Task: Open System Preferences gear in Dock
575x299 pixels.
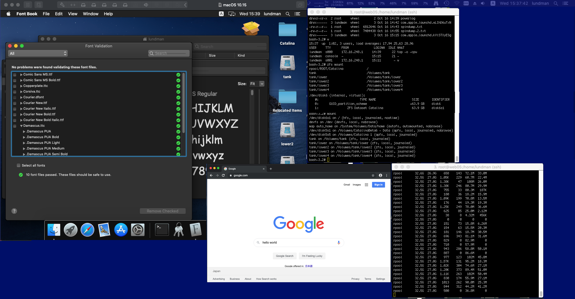Action: click(138, 230)
